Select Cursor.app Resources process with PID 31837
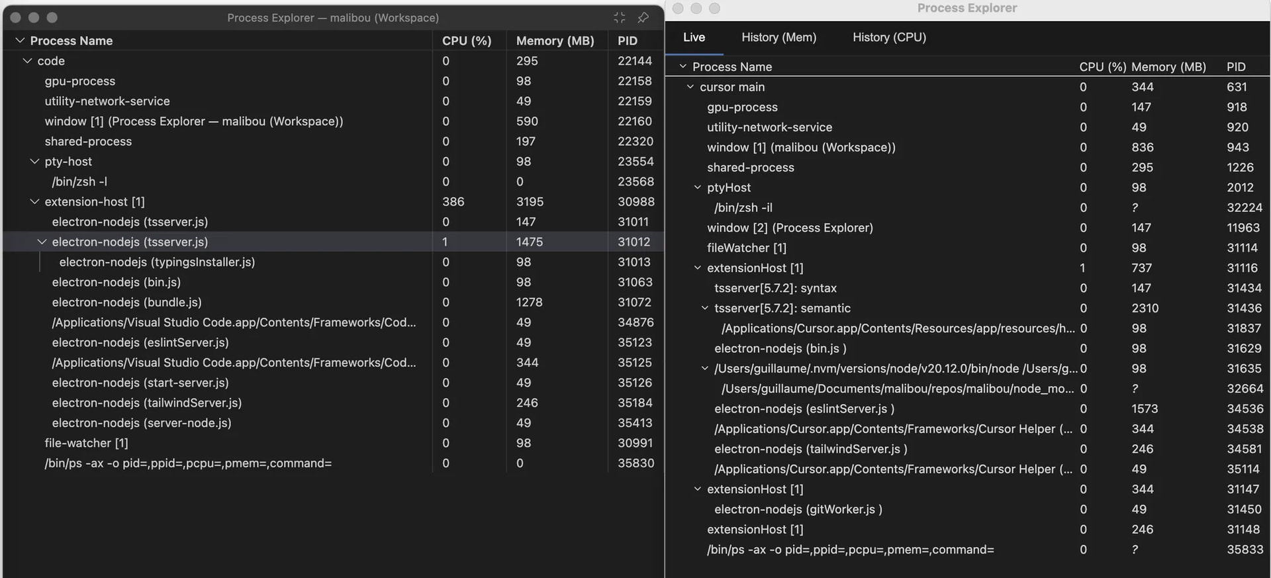Image resolution: width=1271 pixels, height=578 pixels. pos(968,328)
